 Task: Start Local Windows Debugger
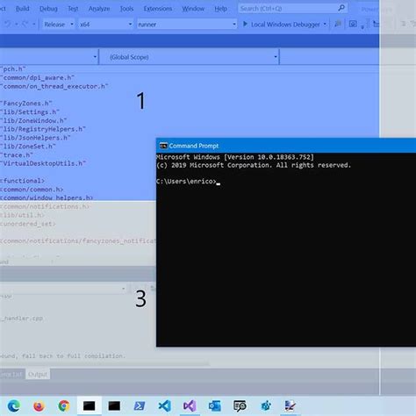tap(285, 25)
